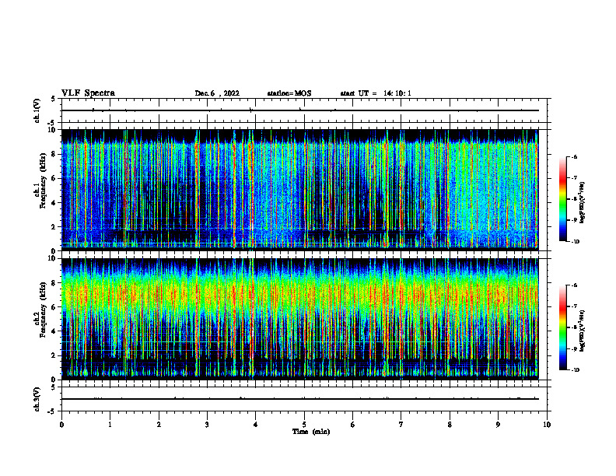The height and width of the screenshot is (476, 616).
Task: Click the ch.2 spectrogram color scale bar
Action: pyautogui.click(x=563, y=327)
